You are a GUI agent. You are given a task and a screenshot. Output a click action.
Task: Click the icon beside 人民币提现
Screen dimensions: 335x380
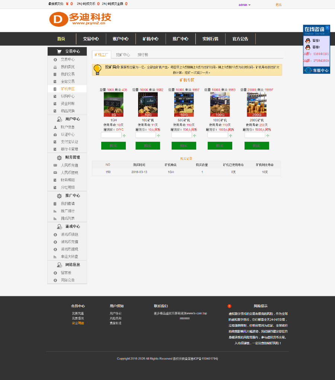[x=55, y=173]
